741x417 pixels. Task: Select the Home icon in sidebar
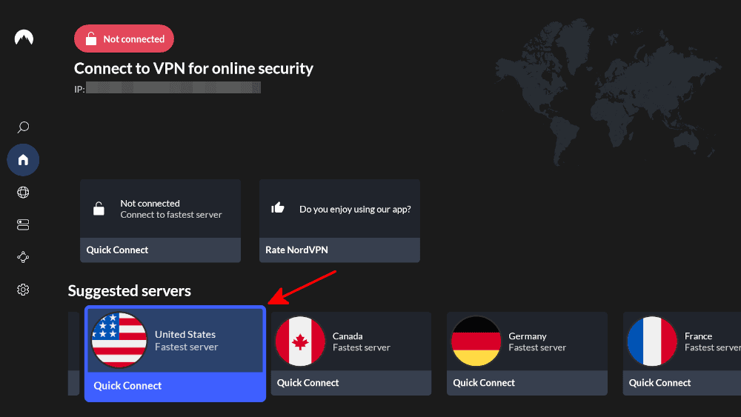pyautogui.click(x=23, y=159)
